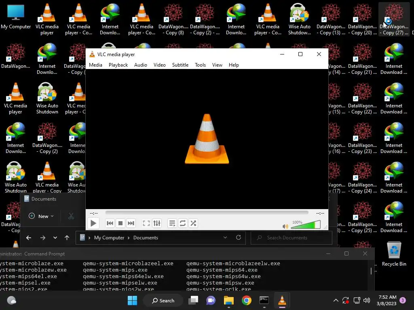The width and height of the screenshot is (414, 310).
Task: Open network tray icon
Action: 357,300
